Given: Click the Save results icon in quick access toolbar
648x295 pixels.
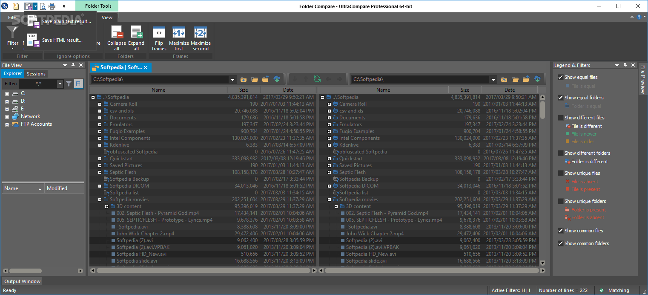Looking at the screenshot, I should (x=29, y=6).
